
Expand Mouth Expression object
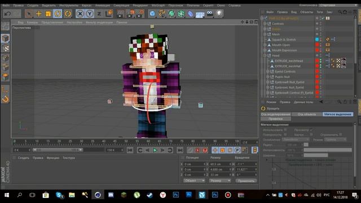pyautogui.click(x=265, y=50)
